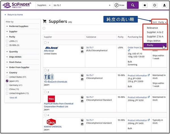Check the China country filter
The height and width of the screenshot is (134, 170).
(7, 89)
